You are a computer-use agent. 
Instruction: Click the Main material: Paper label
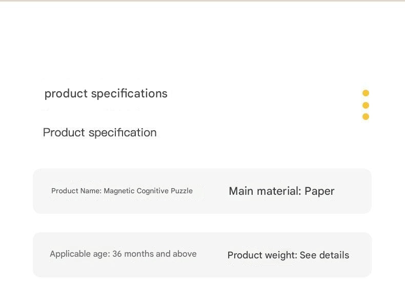(x=281, y=191)
